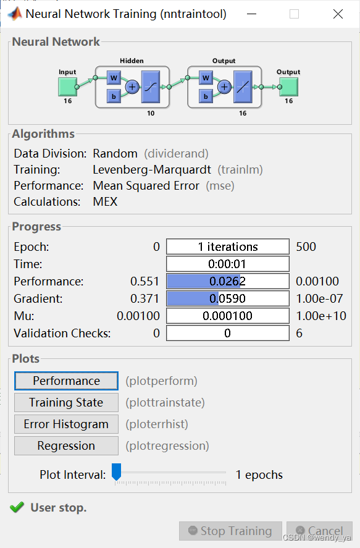Click the validation checks limit value 6
360x548 pixels.
[x=299, y=334]
